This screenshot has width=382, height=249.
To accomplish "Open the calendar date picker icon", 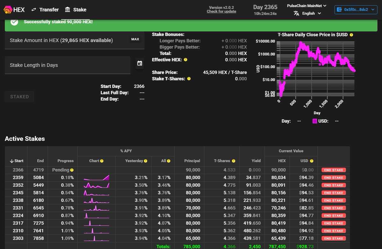I will click(x=139, y=63).
